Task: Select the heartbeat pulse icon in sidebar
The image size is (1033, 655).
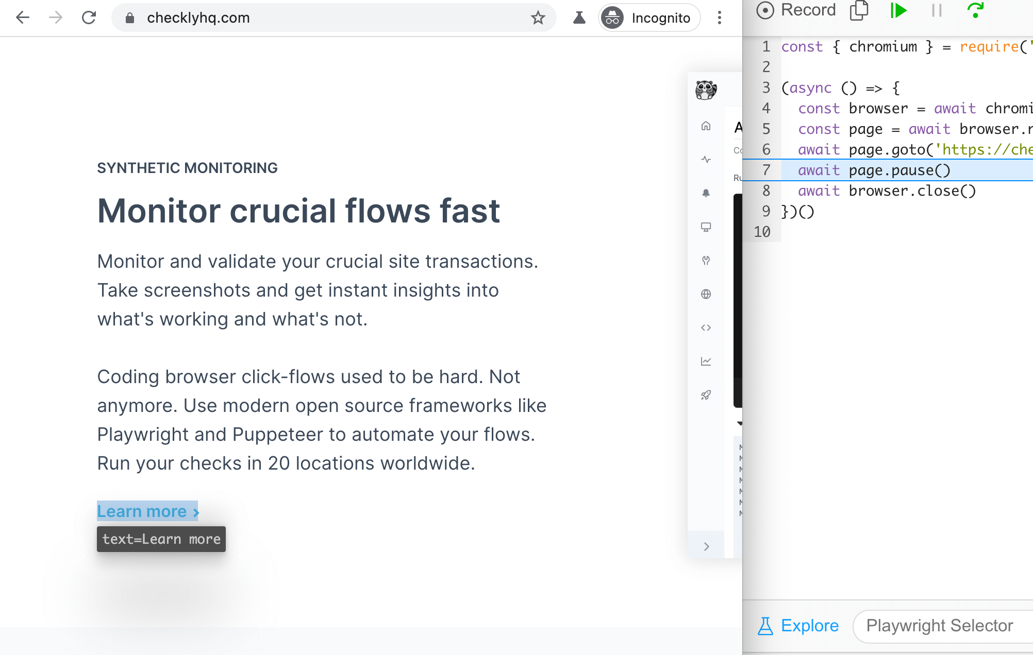Action: click(706, 160)
